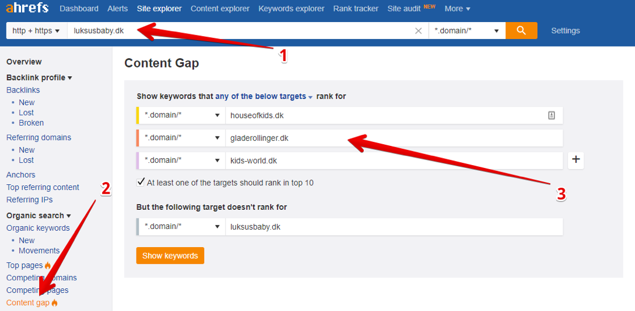The height and width of the screenshot is (311, 635).
Task: Open mode dropdown for luksusbaby.dk target row
Action: [x=182, y=227]
